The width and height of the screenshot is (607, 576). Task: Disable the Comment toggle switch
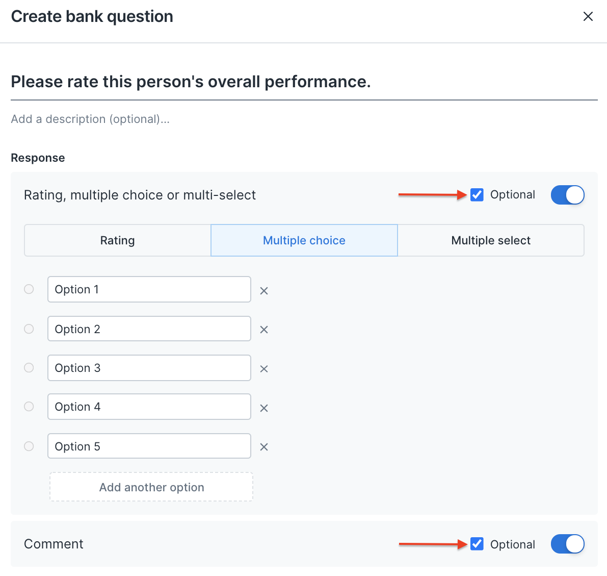pos(567,544)
